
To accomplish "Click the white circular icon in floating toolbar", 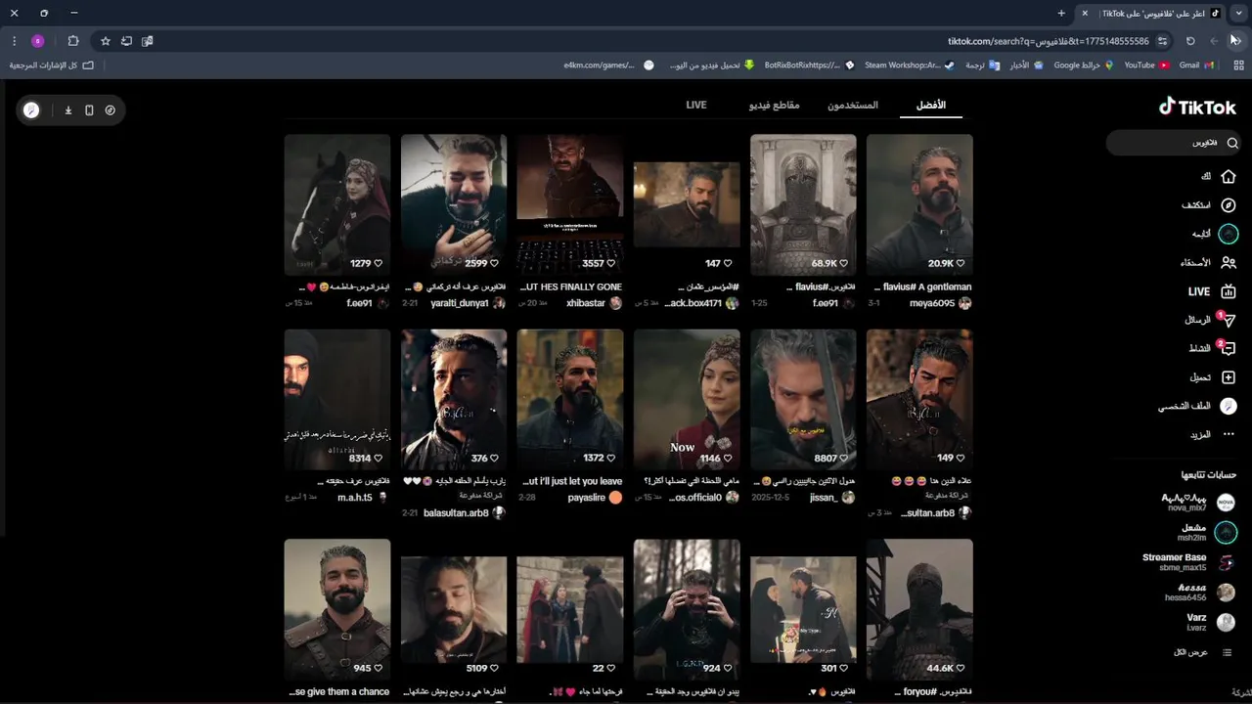I will point(31,110).
